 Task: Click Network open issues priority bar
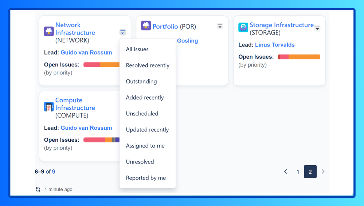coord(101,65)
